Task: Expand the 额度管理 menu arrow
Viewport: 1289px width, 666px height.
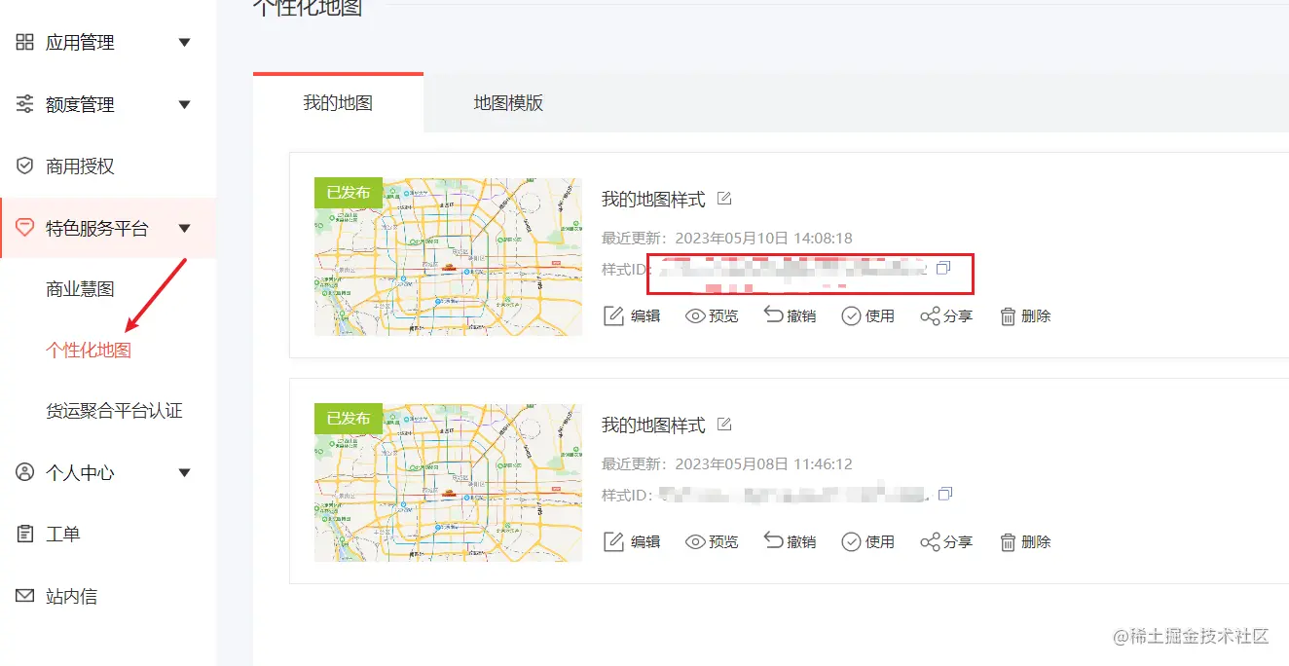Action: click(x=184, y=105)
